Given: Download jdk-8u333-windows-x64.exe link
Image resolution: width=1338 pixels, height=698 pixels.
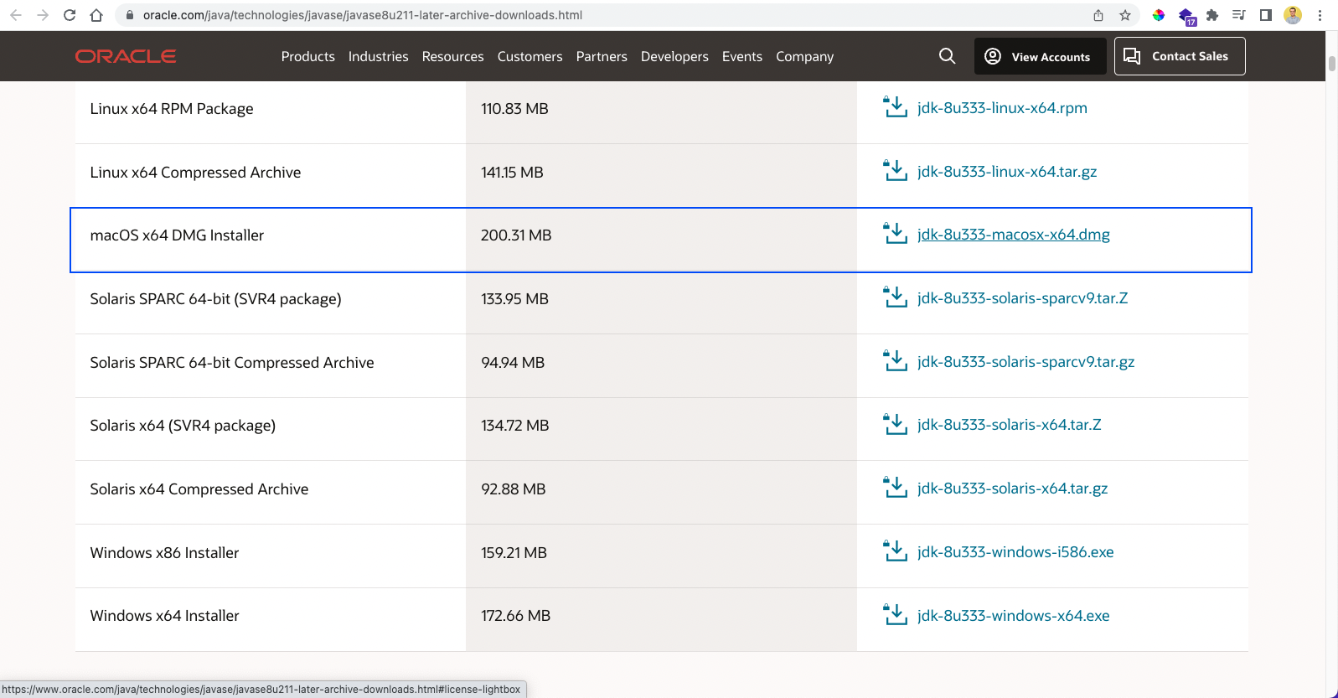Looking at the screenshot, I should (x=1013, y=616).
